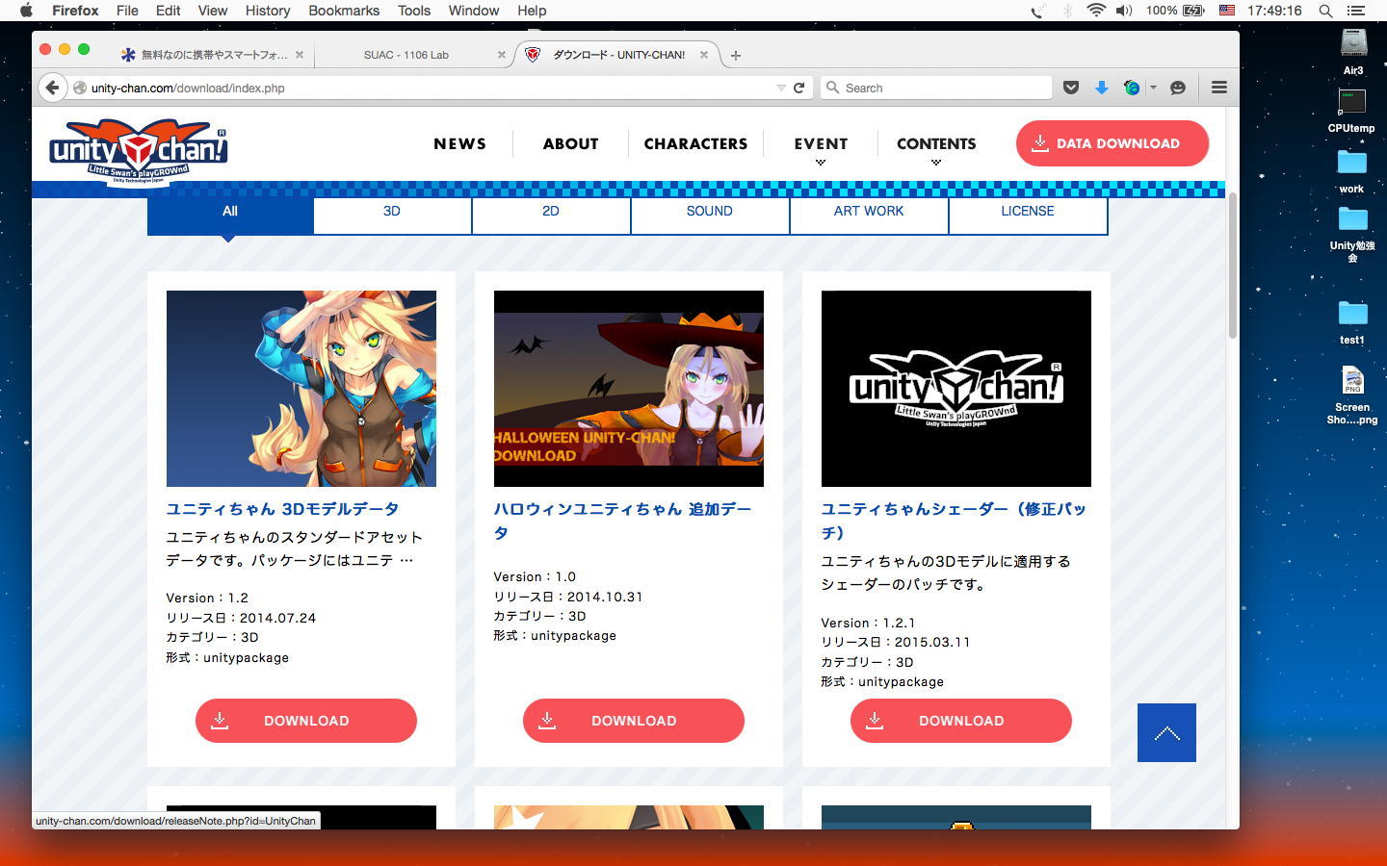Select the 2D category tab

coord(551,215)
